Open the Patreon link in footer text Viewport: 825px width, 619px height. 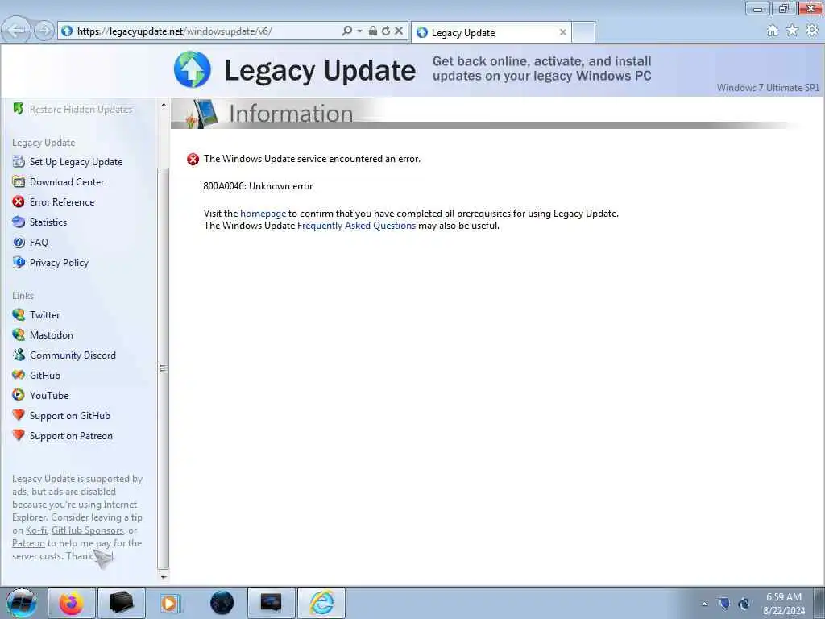[28, 542]
